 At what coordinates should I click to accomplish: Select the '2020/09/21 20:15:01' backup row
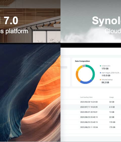coord(91,112)
